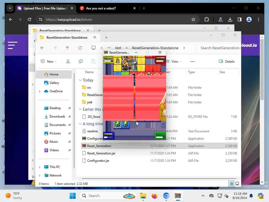Viewport: 269px width, 202px height.
Task: Open the See more ellipsis menu in Explorer toolbar
Action: click(x=193, y=62)
